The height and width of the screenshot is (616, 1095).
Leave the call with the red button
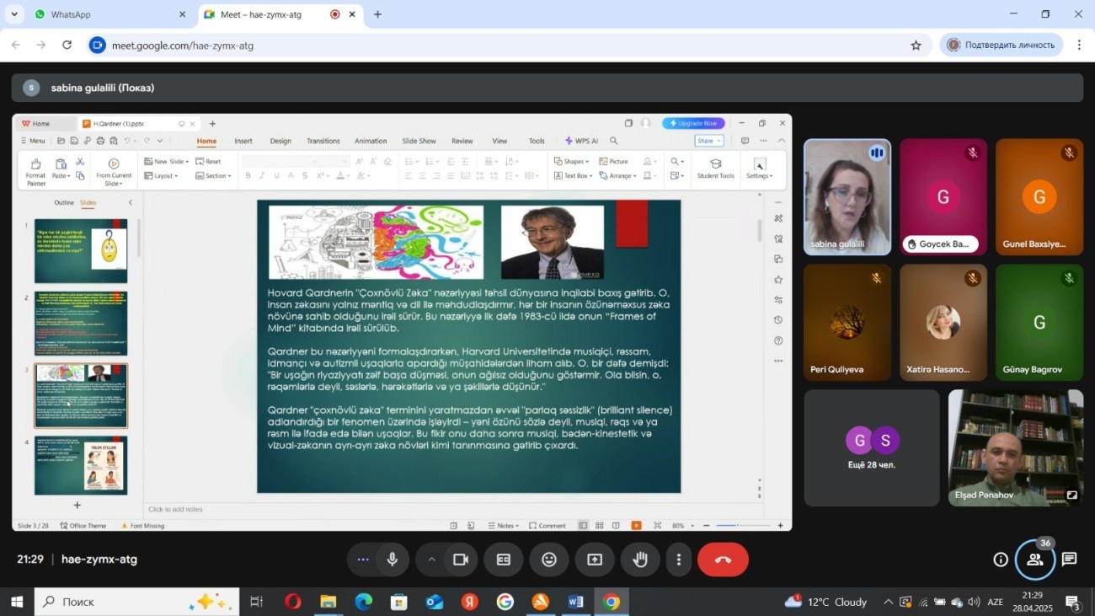pyautogui.click(x=723, y=560)
